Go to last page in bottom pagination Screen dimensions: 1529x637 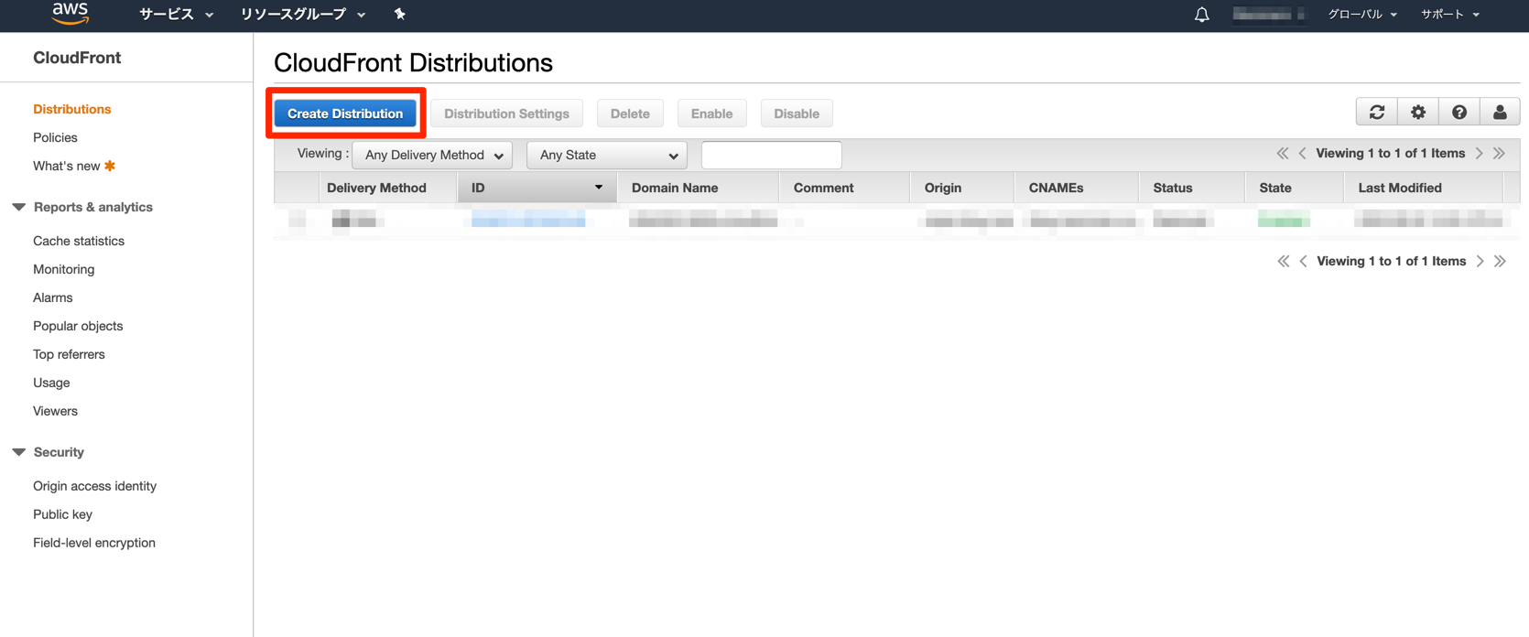1500,262
